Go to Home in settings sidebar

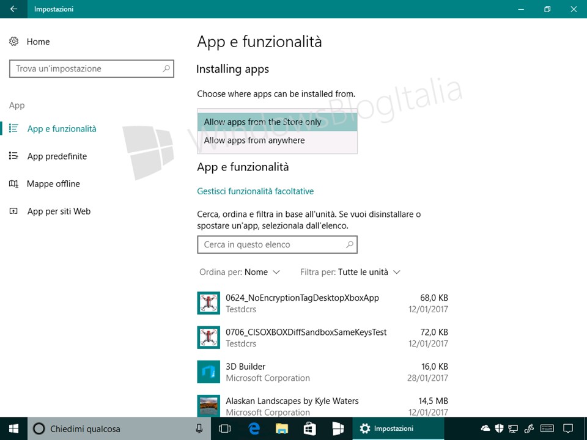pyautogui.click(x=38, y=42)
